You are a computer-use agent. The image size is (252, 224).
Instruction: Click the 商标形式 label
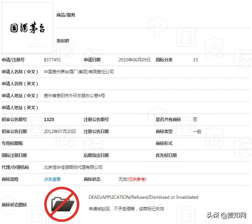pyautogui.click(x=164, y=143)
